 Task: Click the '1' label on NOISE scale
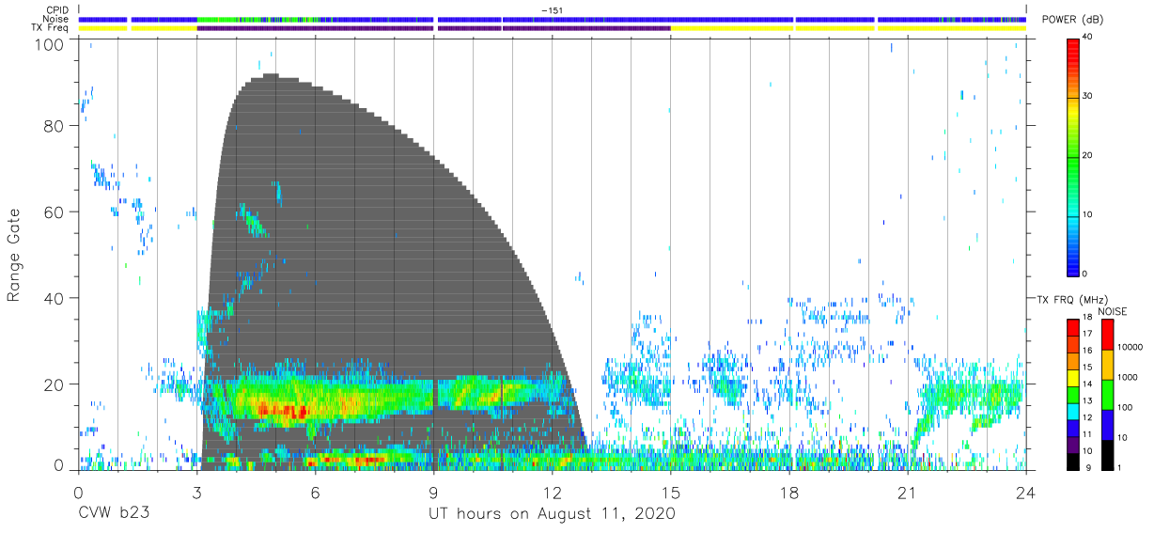1118,468
